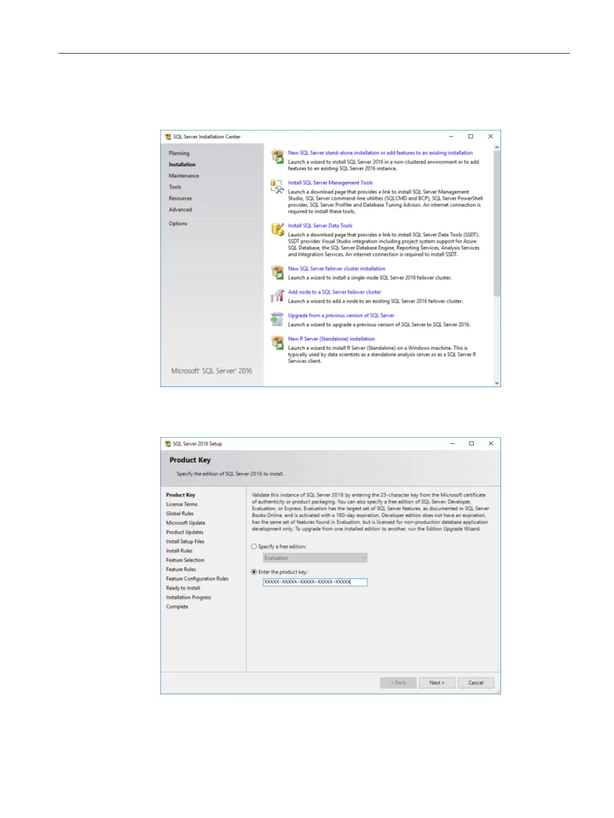Minimize the SQL Server 2016 Setup window
Viewport: 614px width, 818px height.
452,443
